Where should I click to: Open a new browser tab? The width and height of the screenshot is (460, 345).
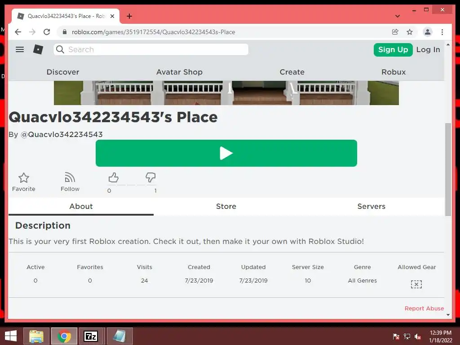129,16
